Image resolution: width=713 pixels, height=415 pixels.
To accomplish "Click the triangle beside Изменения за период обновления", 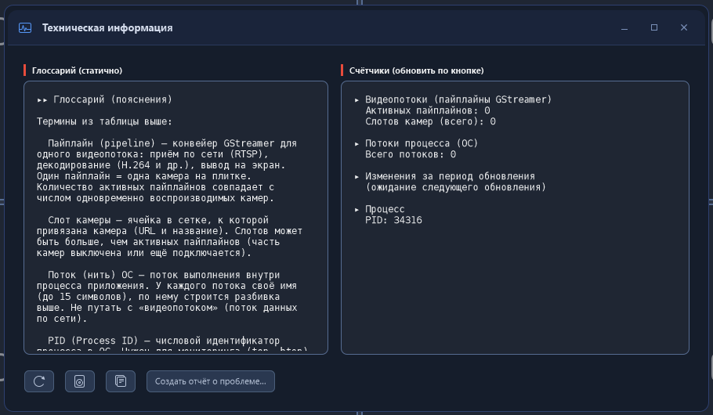I will coord(357,177).
